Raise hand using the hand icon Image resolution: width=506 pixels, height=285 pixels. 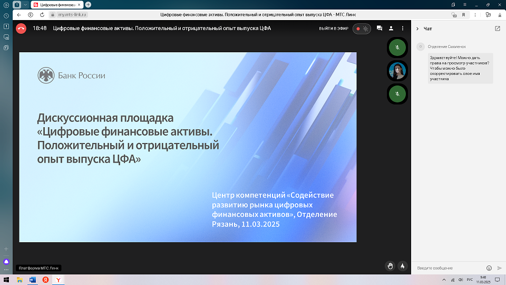390,266
